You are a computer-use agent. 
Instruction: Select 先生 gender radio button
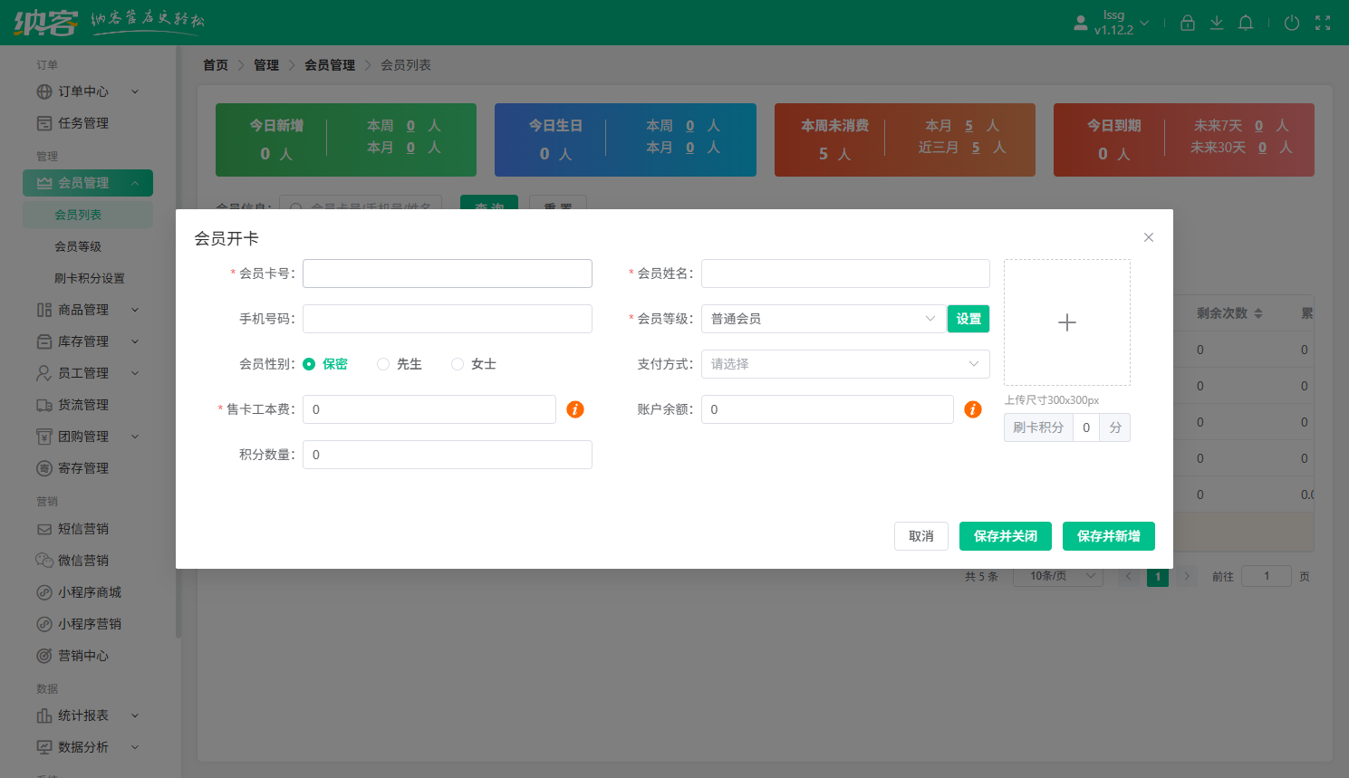(383, 364)
